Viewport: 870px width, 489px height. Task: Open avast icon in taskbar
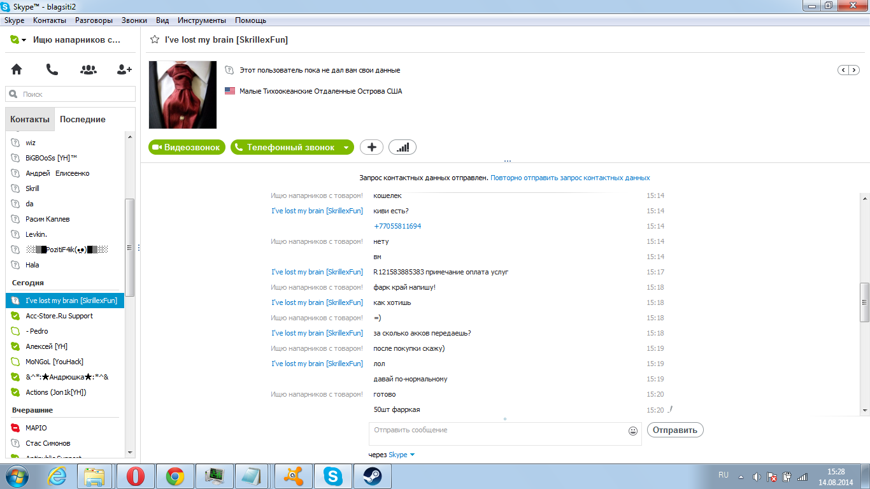[293, 476]
